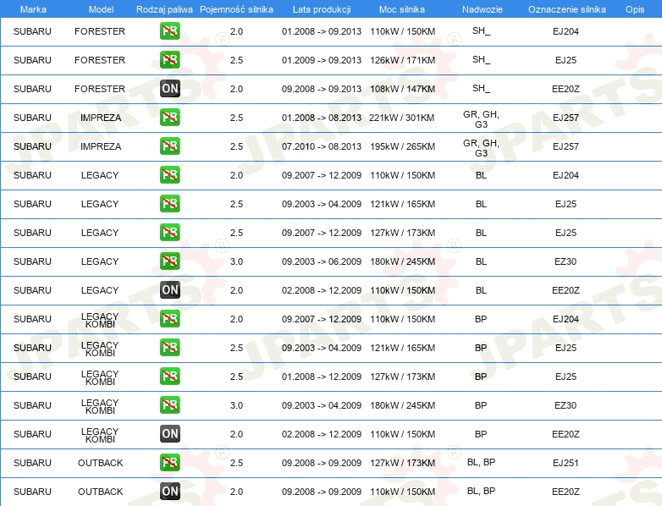Screen dimensions: 662x506
Task: Click the Lata produkcji column header
Action: (x=322, y=9)
